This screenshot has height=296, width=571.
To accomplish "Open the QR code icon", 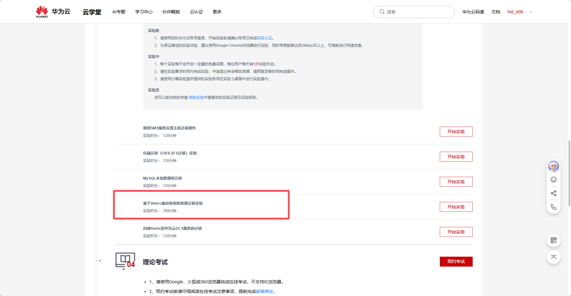I will tap(554, 240).
